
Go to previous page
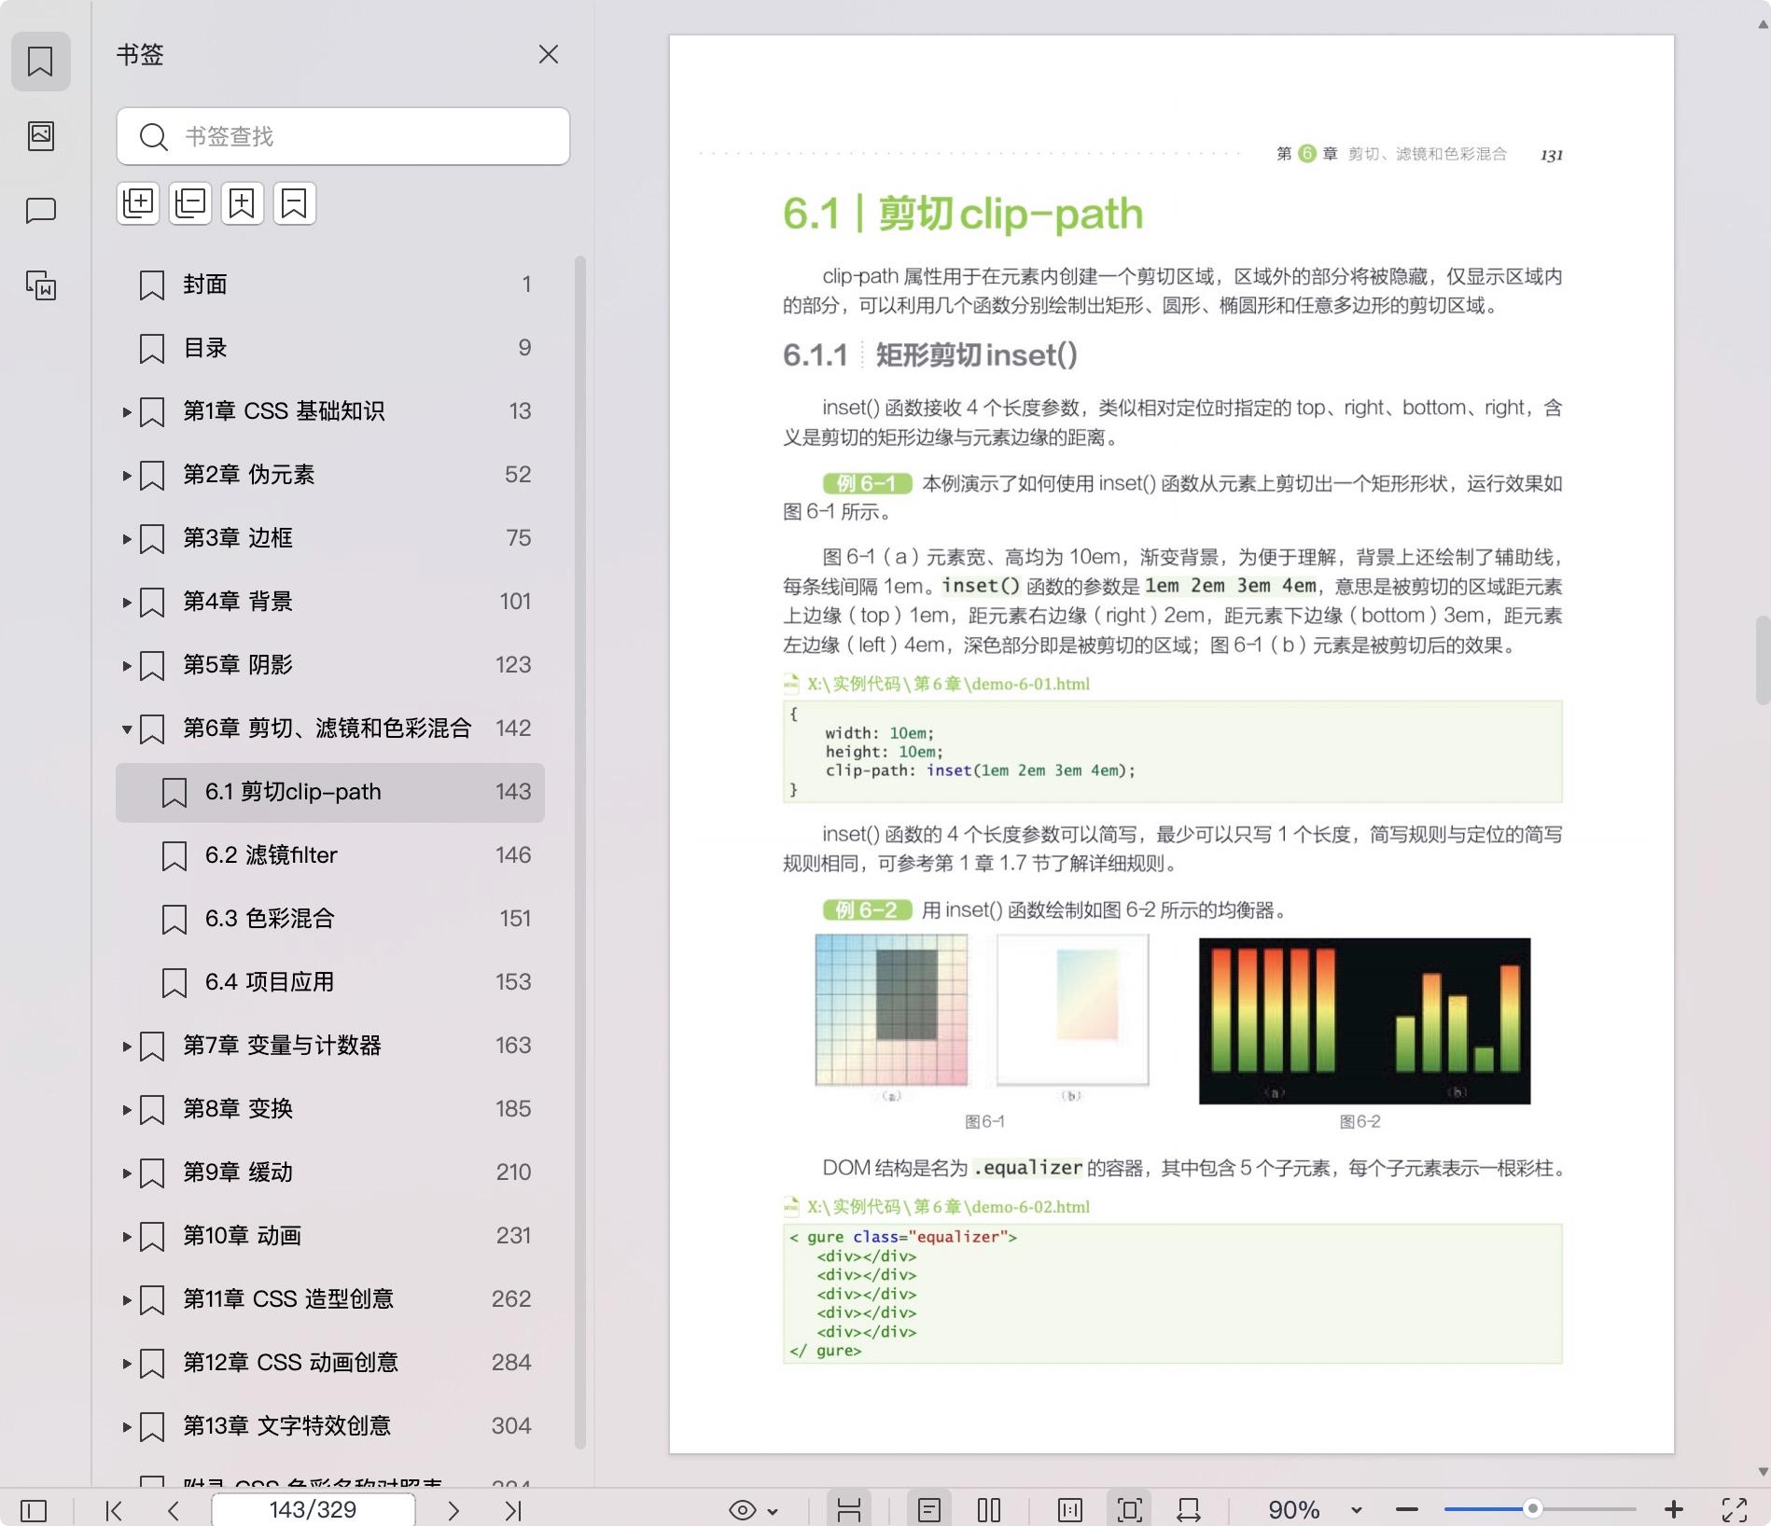click(x=174, y=1509)
